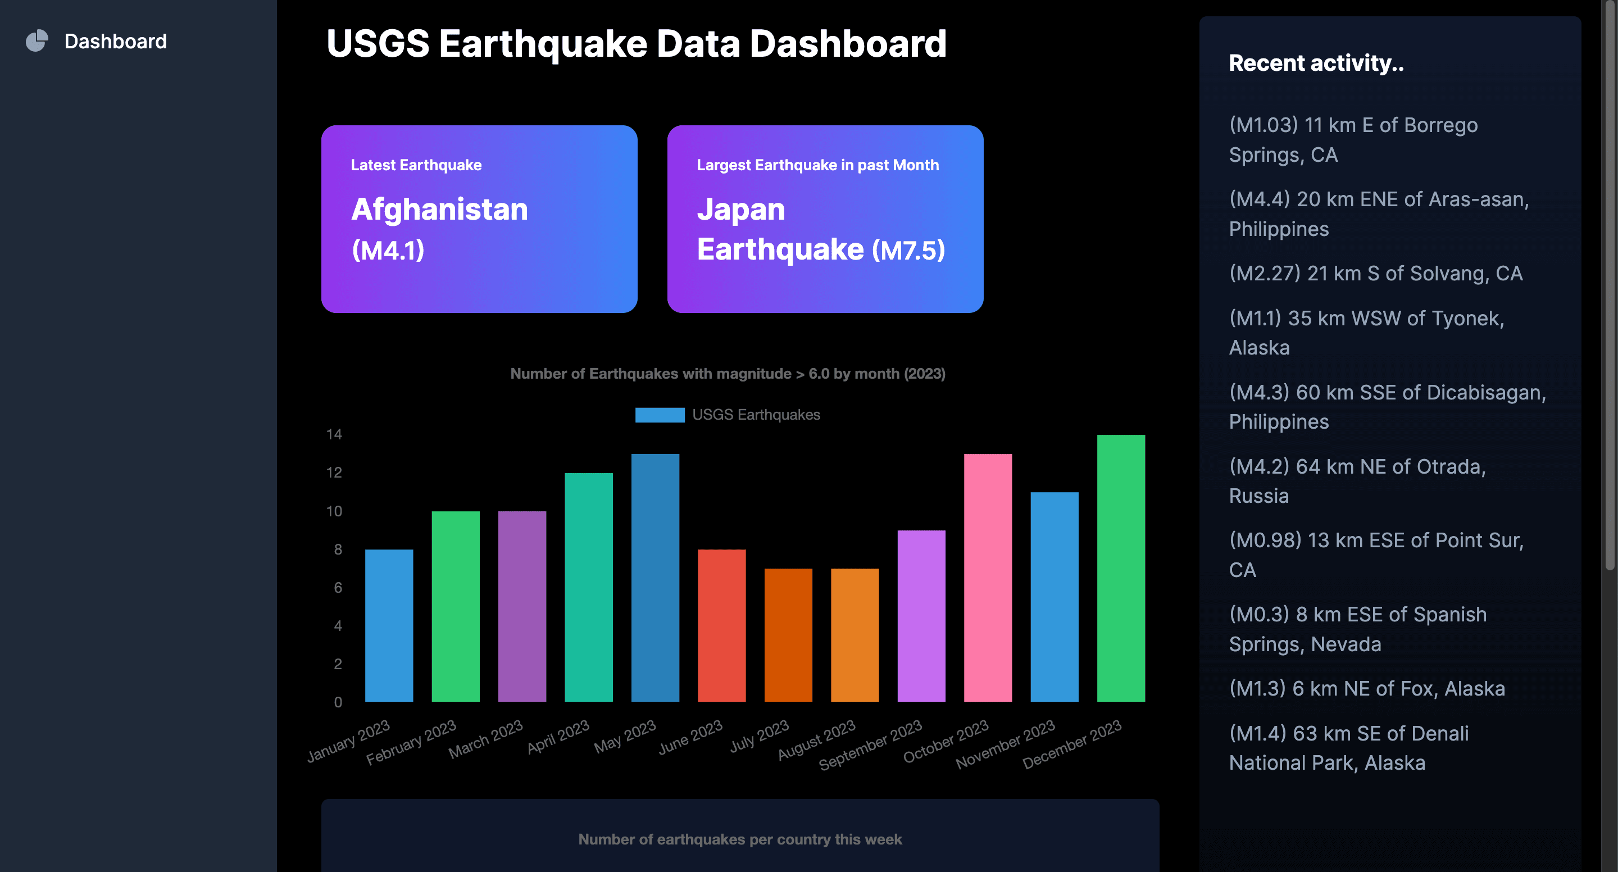Click the February 2023 green bar
The width and height of the screenshot is (1618, 872).
tap(456, 606)
